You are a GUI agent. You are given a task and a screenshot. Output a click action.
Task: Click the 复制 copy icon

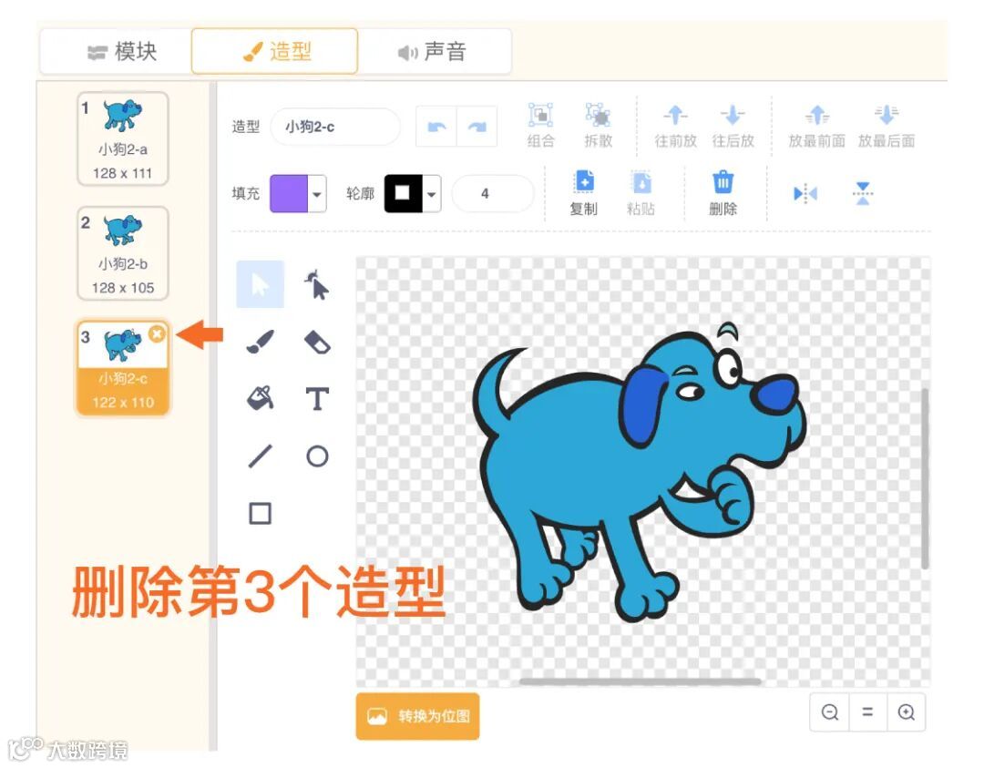(x=584, y=192)
